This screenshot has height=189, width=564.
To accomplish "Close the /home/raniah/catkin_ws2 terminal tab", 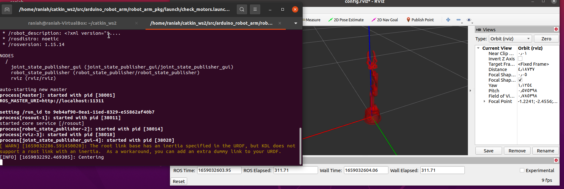I will [280, 23].
